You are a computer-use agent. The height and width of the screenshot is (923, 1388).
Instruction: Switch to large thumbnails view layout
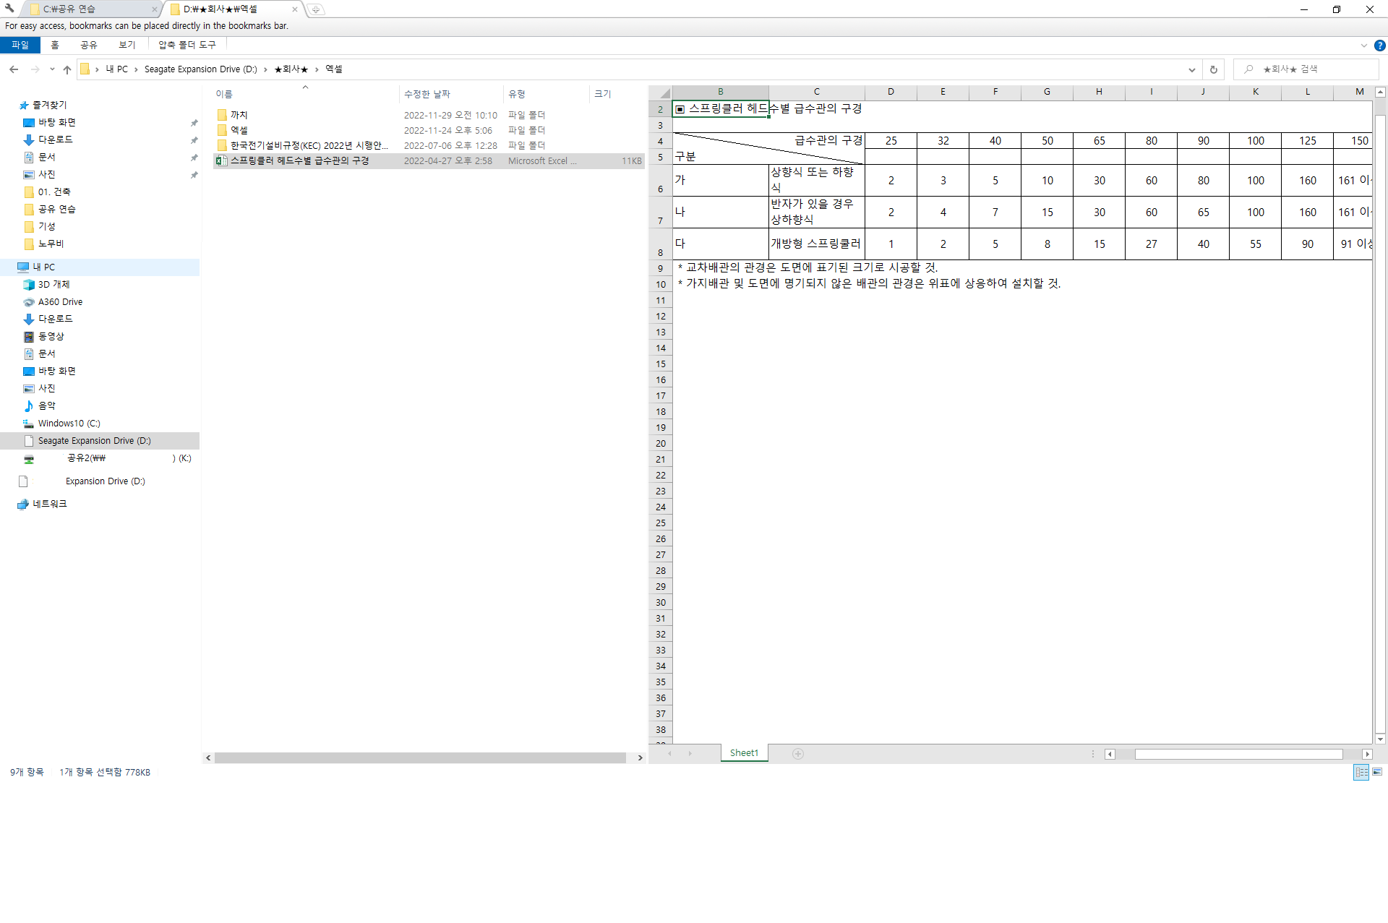coord(1377,772)
